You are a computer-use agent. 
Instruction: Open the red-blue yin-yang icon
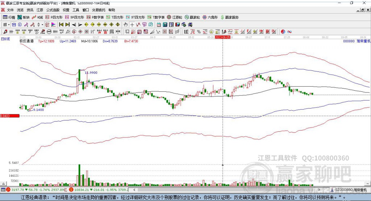click(x=283, y=32)
